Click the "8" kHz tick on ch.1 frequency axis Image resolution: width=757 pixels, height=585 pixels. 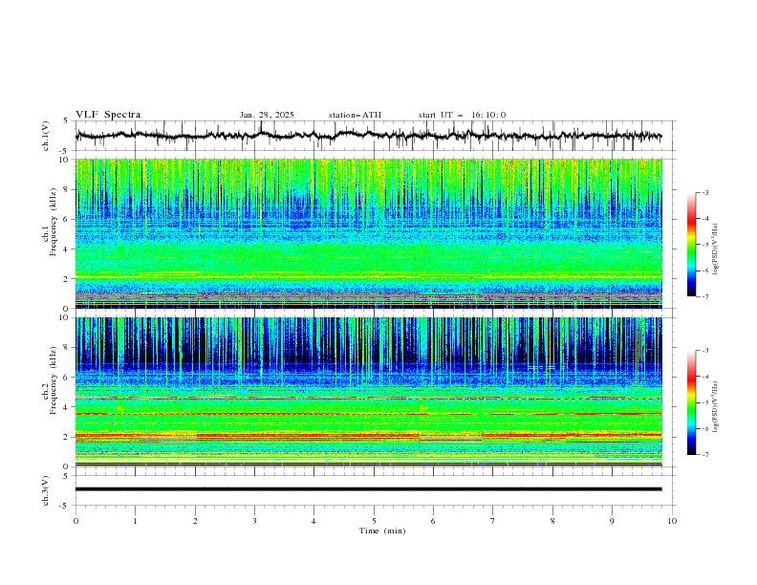click(x=67, y=189)
